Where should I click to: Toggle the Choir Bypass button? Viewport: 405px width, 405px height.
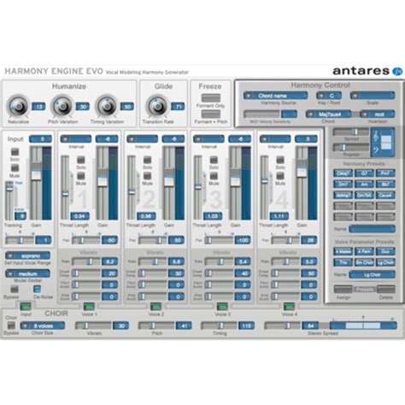pos(11,326)
